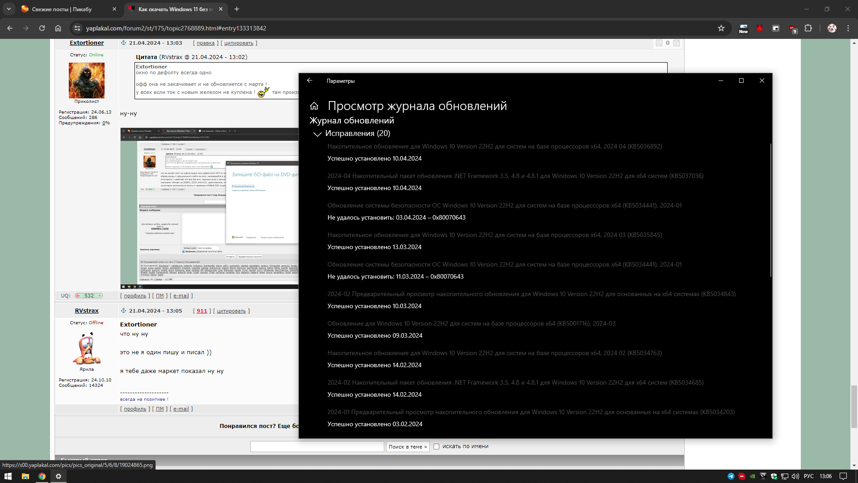The height and width of the screenshot is (483, 858).
Task: Open the ПМ link under RVstrax's post
Action: [160, 409]
